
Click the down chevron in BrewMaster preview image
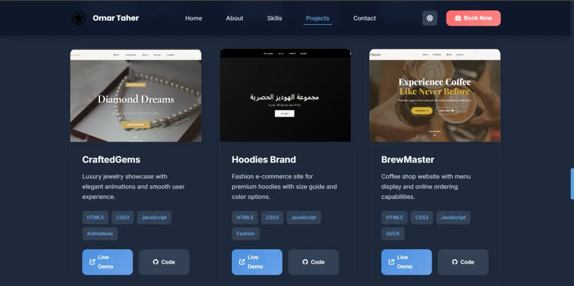point(435,135)
